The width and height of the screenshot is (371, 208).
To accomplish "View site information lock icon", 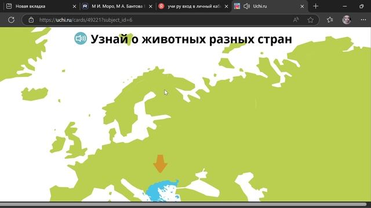I will point(31,20).
